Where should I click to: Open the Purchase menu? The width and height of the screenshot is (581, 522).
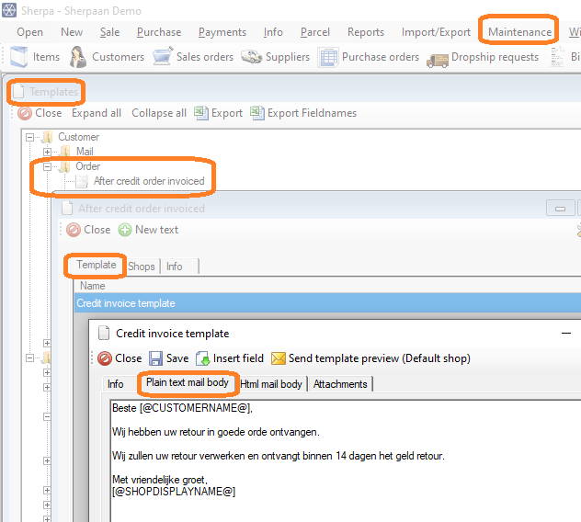(159, 32)
